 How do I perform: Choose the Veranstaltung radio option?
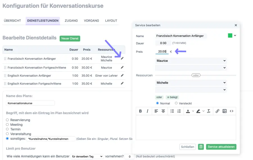coord(7,134)
